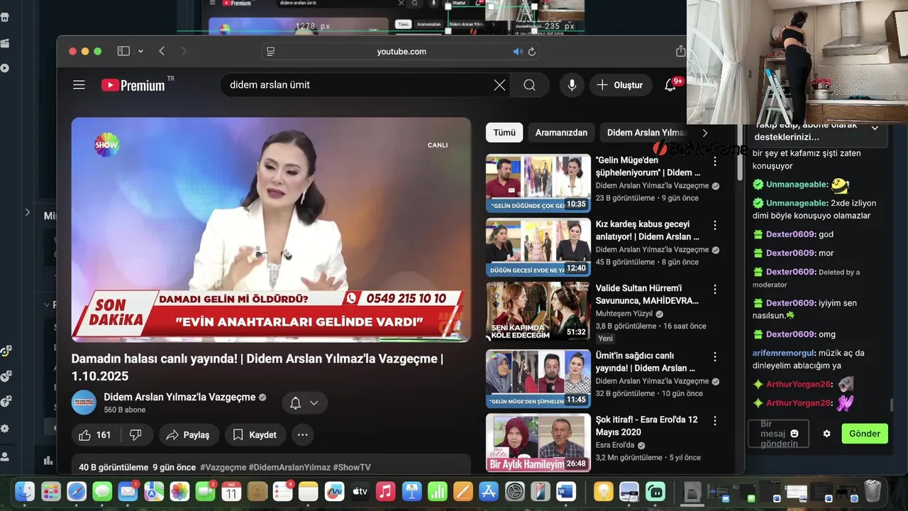The width and height of the screenshot is (908, 511).
Task: Open notification bell dropdown beside channel name
Action: (304, 403)
